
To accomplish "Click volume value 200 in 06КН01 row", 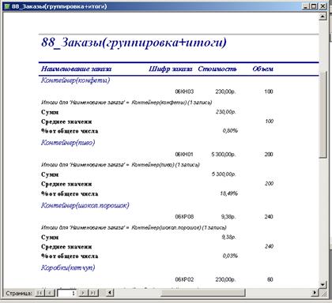I will pyautogui.click(x=269, y=155).
